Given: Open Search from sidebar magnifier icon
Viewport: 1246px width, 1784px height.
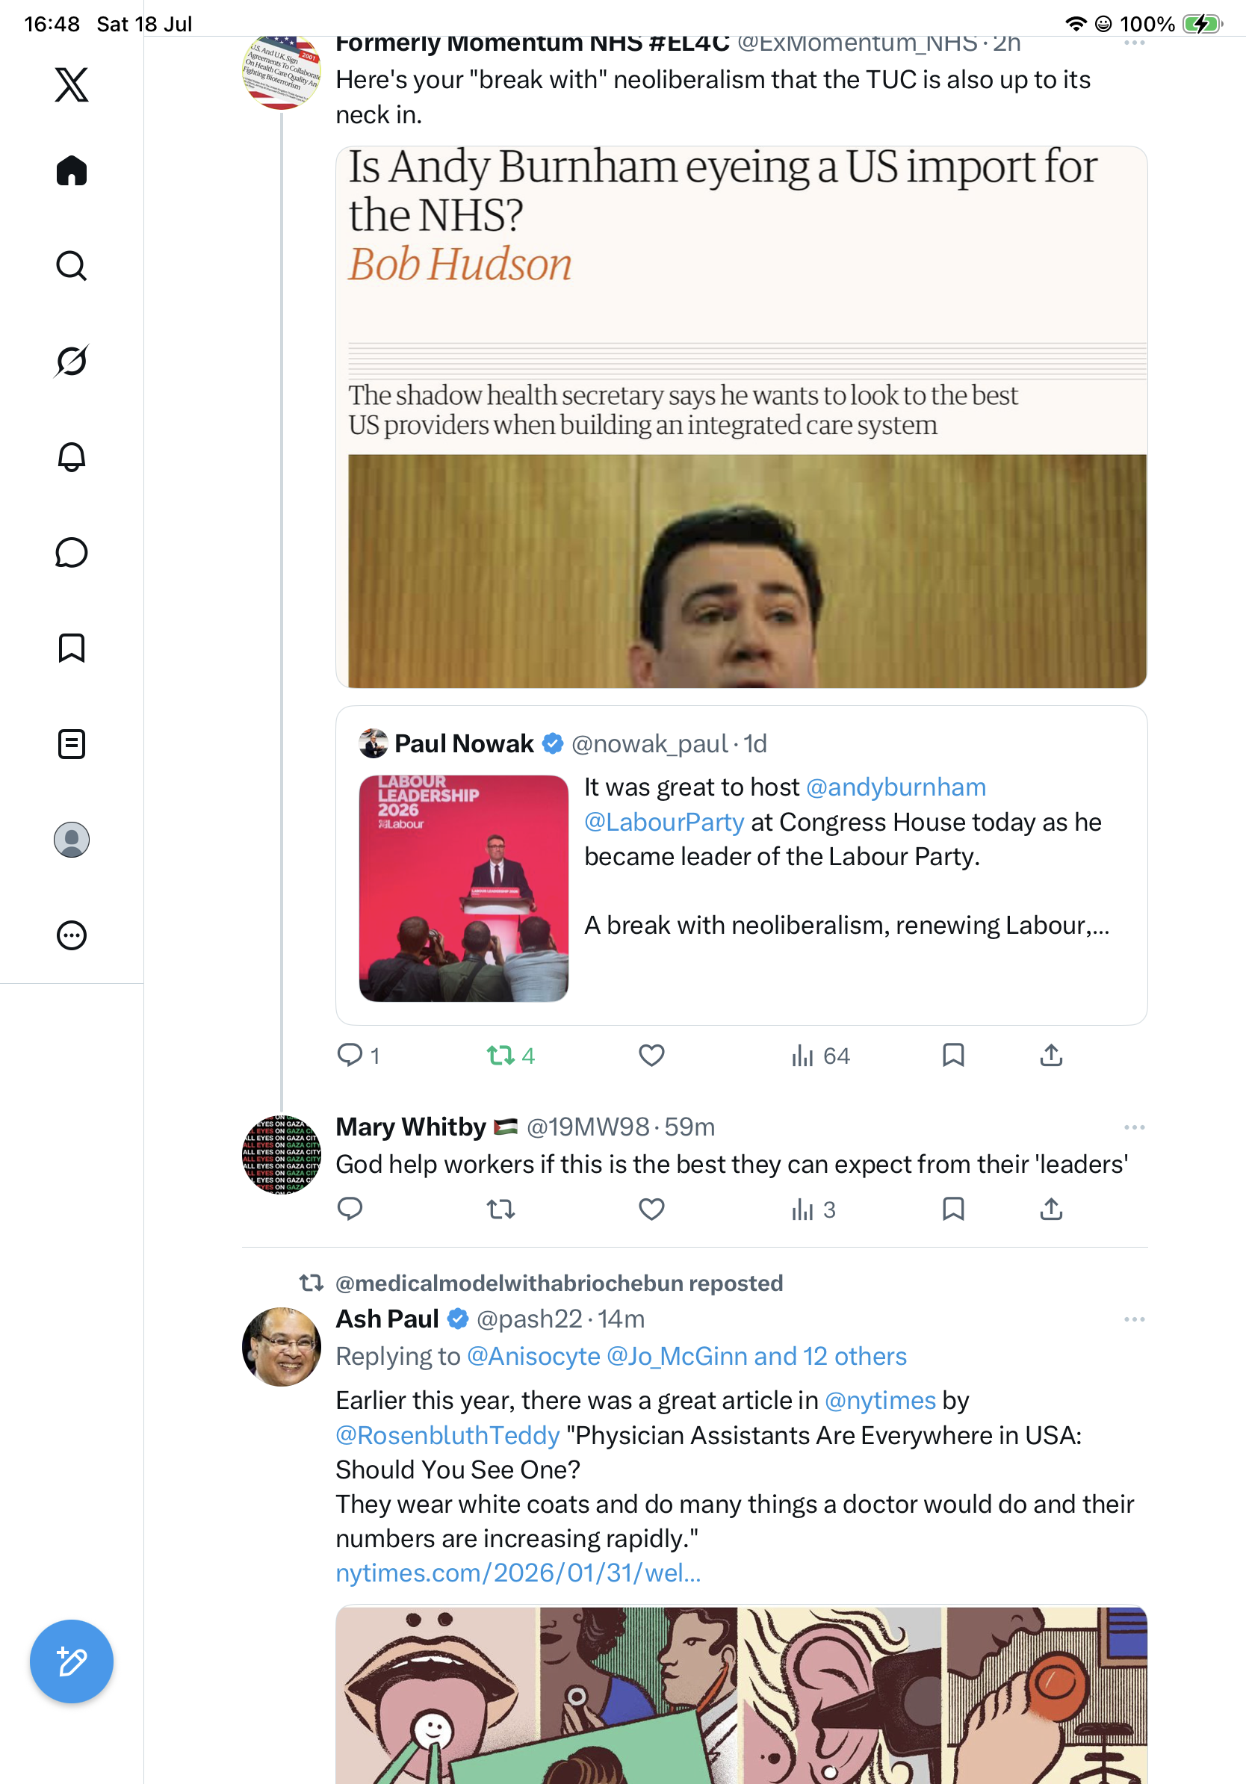Looking at the screenshot, I should 72,266.
